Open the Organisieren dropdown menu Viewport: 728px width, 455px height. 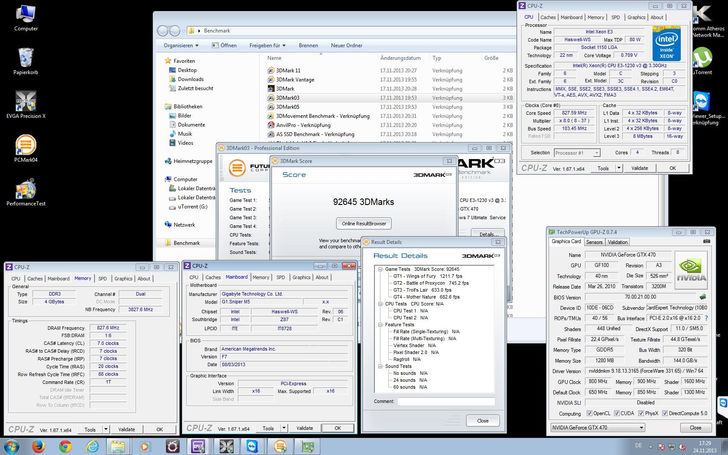(x=181, y=45)
